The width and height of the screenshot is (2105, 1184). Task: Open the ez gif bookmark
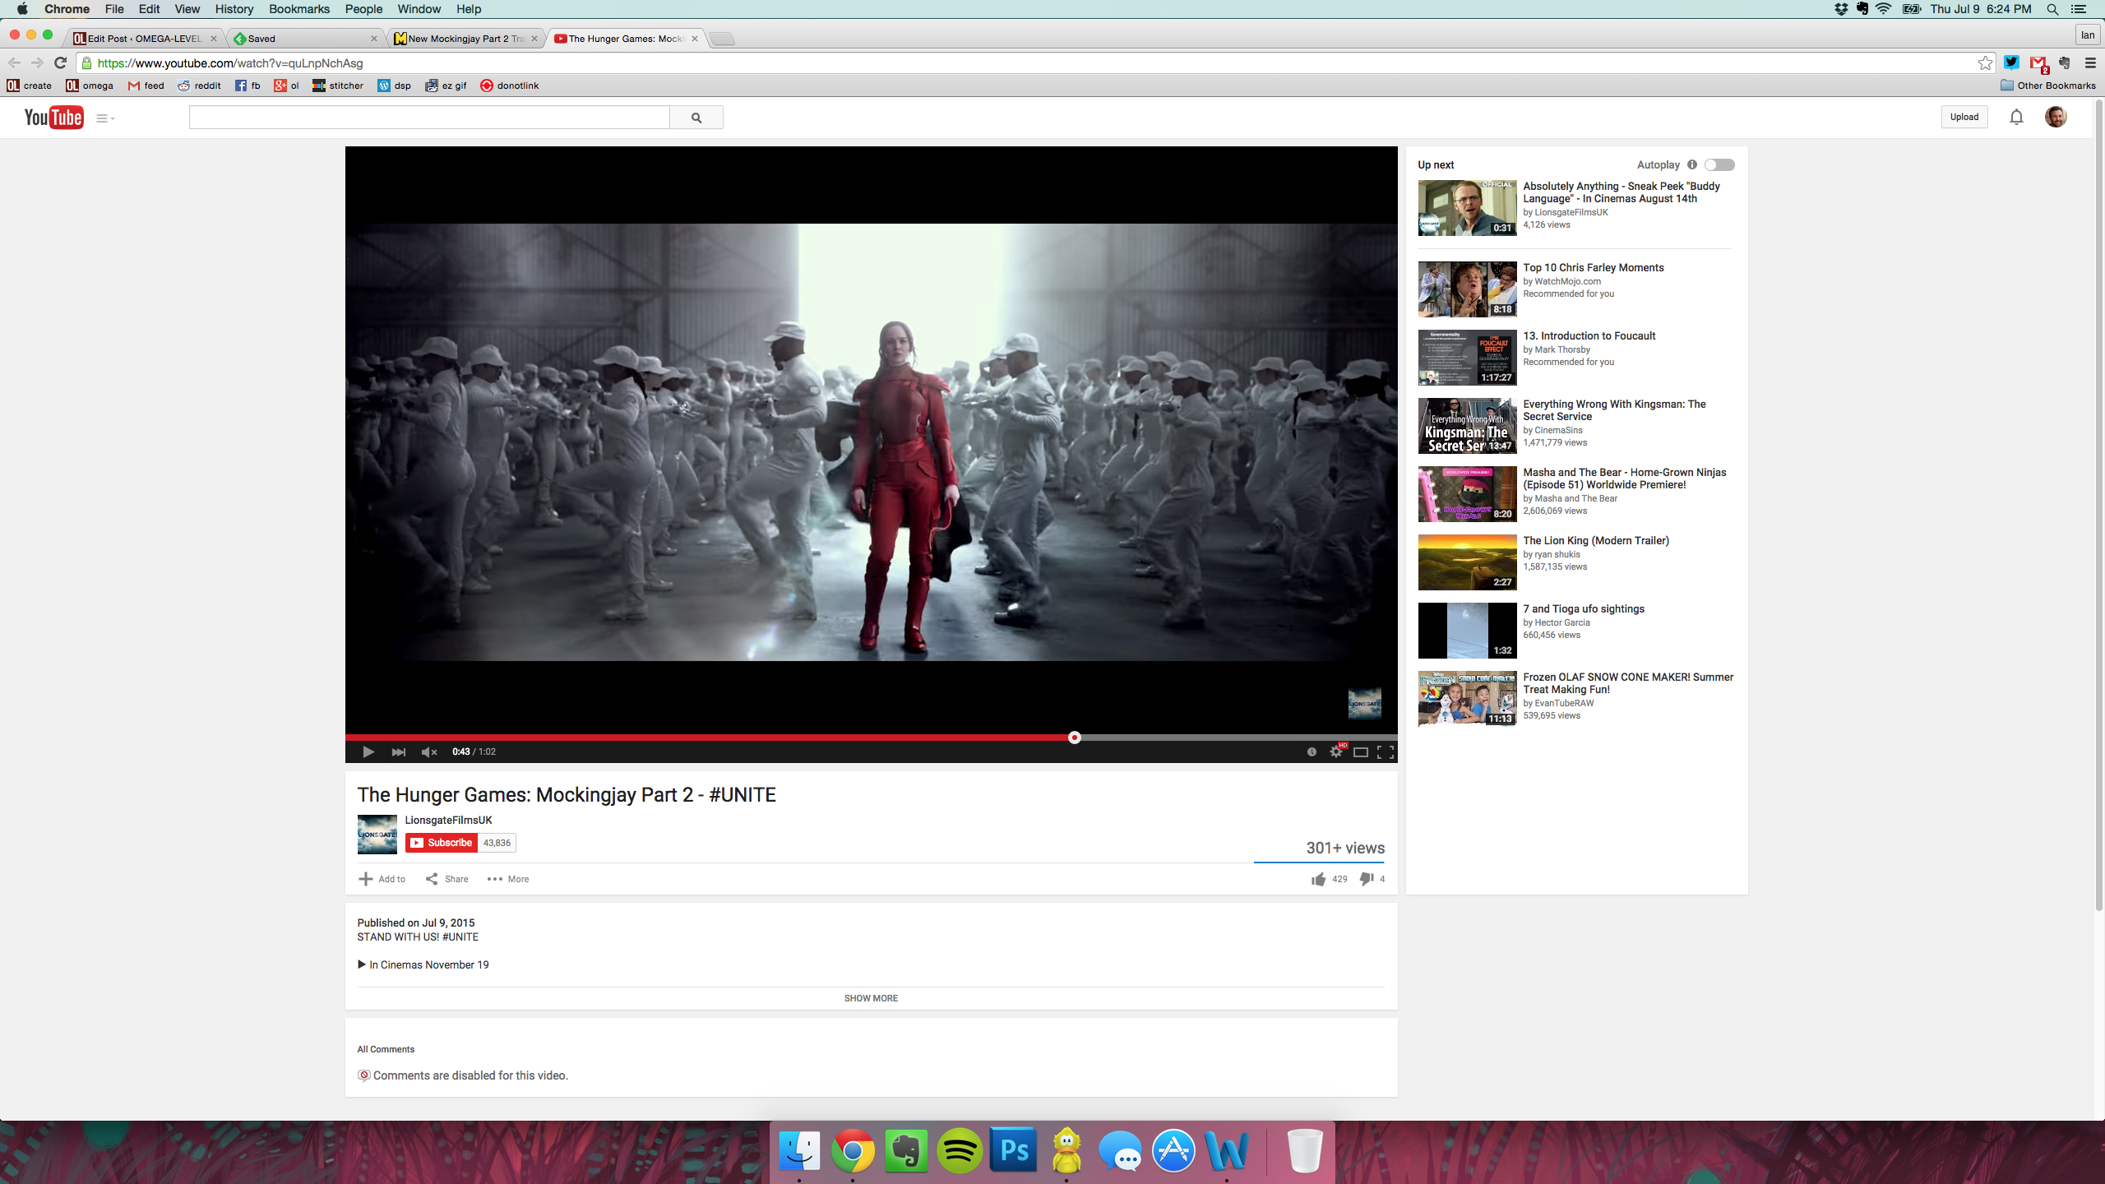[446, 86]
